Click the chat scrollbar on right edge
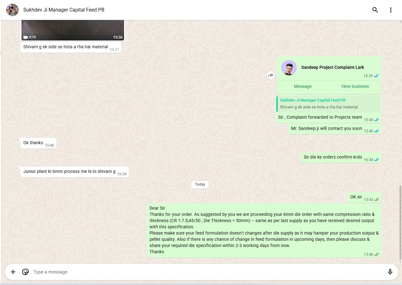This screenshot has height=285, width=402. click(400, 221)
